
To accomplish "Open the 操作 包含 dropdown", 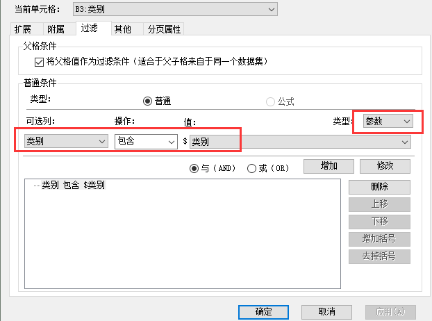I will [146, 142].
